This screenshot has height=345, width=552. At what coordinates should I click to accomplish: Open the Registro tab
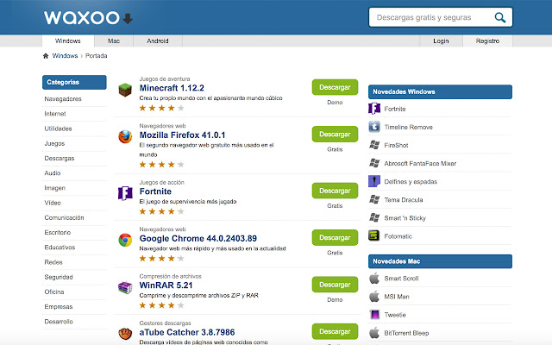coord(487,41)
